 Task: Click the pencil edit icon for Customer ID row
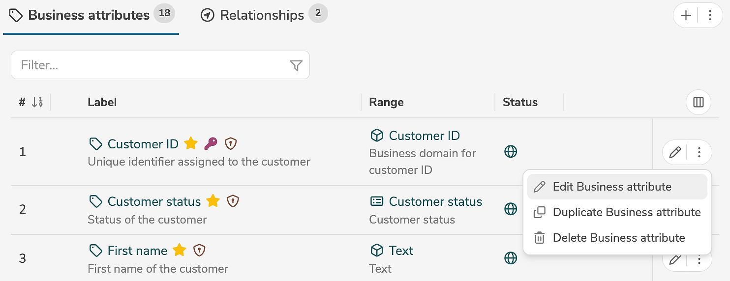point(675,152)
